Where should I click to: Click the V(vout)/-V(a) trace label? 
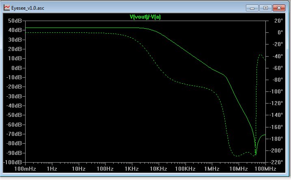145,17
